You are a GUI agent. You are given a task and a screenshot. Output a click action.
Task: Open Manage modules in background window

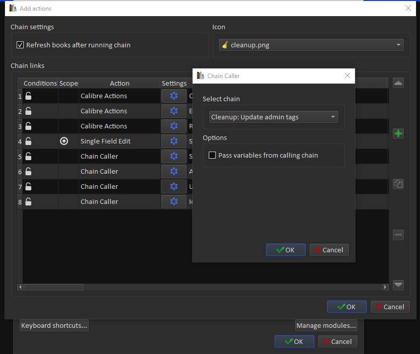tap(326, 325)
